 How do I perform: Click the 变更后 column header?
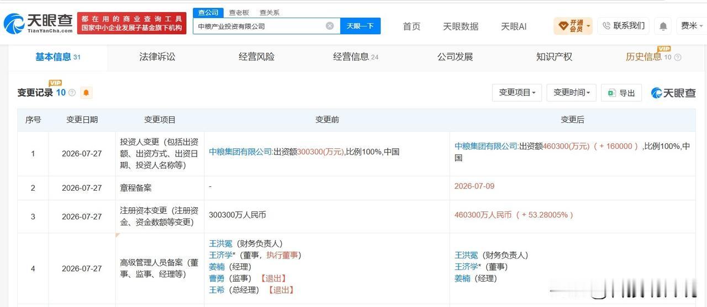572,120
